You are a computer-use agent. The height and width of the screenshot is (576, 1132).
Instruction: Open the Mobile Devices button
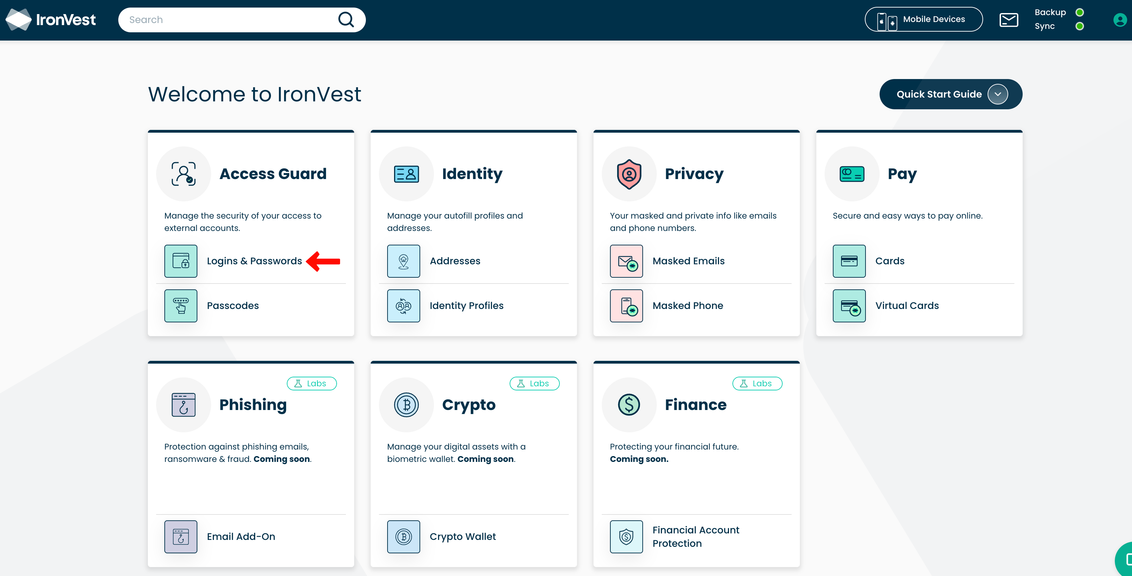[923, 19]
